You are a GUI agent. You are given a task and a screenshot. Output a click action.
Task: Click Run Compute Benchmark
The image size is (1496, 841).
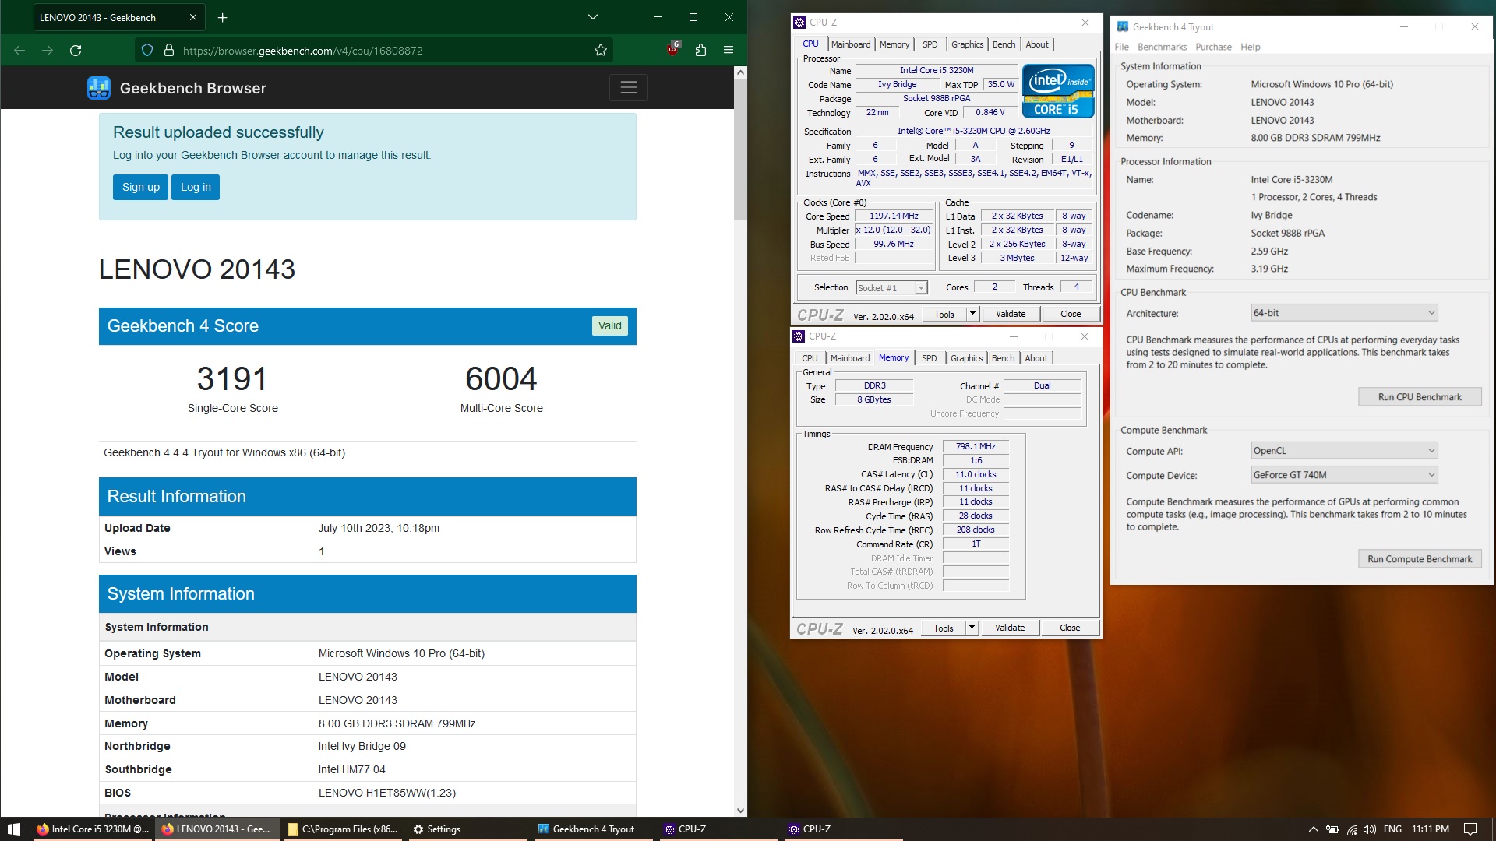click(1420, 559)
